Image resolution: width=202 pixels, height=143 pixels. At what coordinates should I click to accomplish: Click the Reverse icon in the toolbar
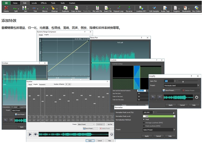(129, 8)
